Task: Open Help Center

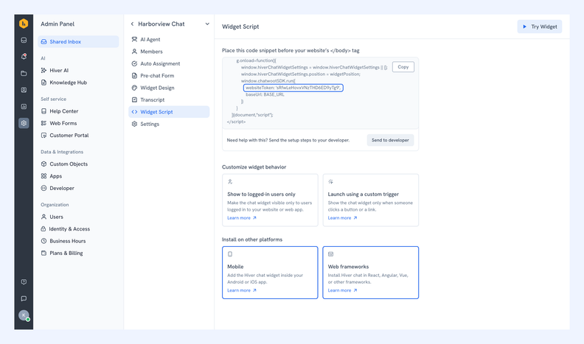Action: point(60,111)
